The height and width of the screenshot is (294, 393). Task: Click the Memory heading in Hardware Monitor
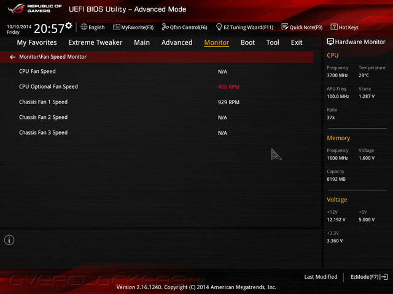[338, 138]
